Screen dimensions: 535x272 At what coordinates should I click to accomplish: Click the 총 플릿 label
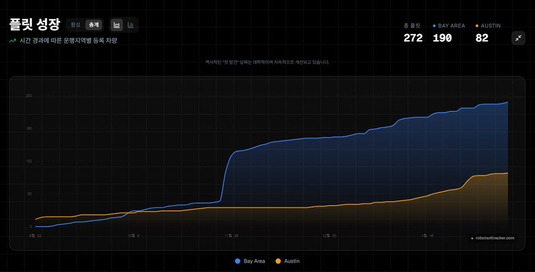412,25
